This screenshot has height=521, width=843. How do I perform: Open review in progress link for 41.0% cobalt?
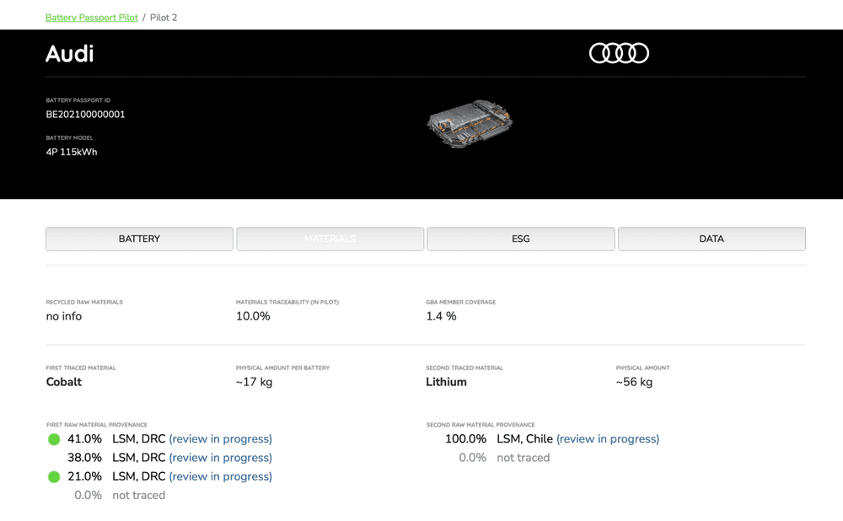click(x=220, y=439)
